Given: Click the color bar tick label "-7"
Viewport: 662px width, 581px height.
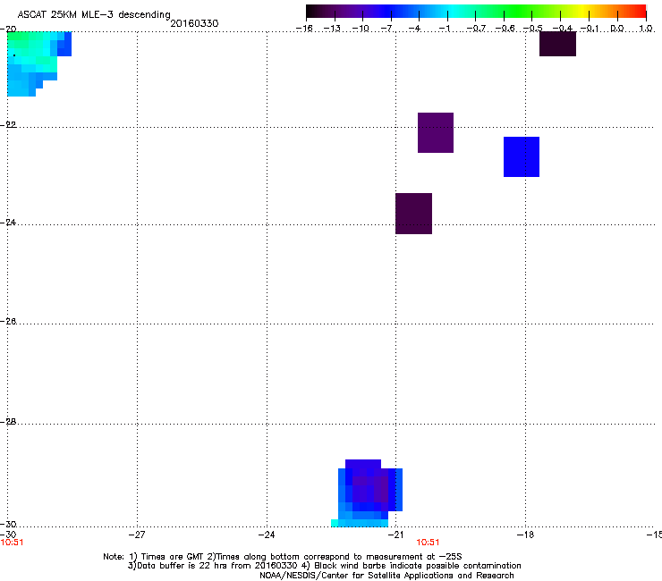Looking at the screenshot, I should [x=386, y=29].
